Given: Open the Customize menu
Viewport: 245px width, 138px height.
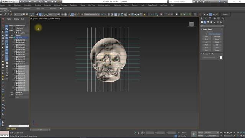Looking at the screenshot, I should [117, 5].
